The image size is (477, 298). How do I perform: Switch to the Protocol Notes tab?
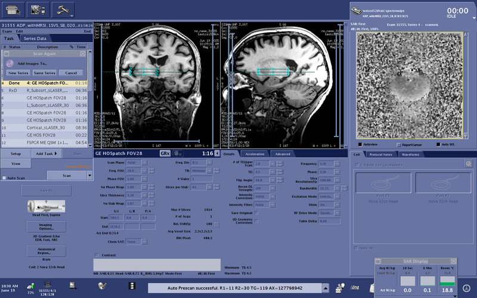[380, 154]
